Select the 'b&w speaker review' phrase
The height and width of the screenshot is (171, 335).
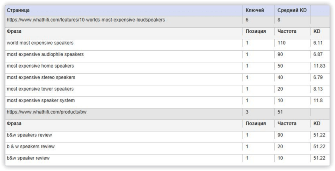pyautogui.click(x=28, y=158)
